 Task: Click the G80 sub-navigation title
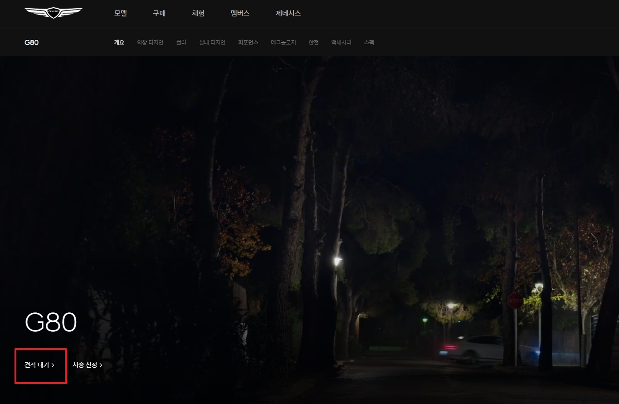pos(32,42)
